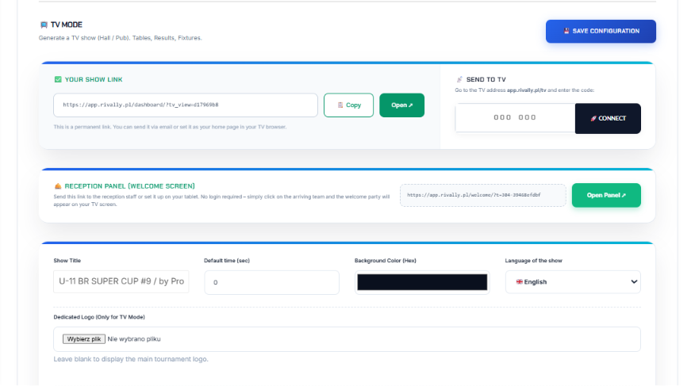This screenshot has width=695, height=386.
Task: Click 'Nie wybrano pliku' file status text
Action: pyautogui.click(x=134, y=339)
